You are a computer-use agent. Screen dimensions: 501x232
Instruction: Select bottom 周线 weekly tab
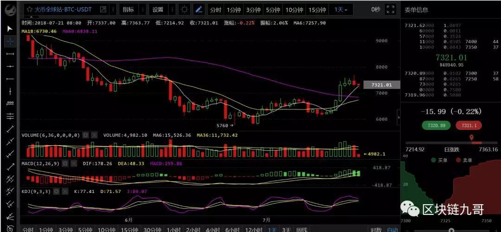point(302,229)
